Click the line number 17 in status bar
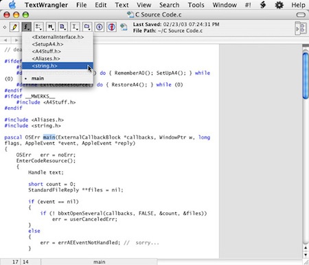Screen dimensions: 309x265 [15, 262]
